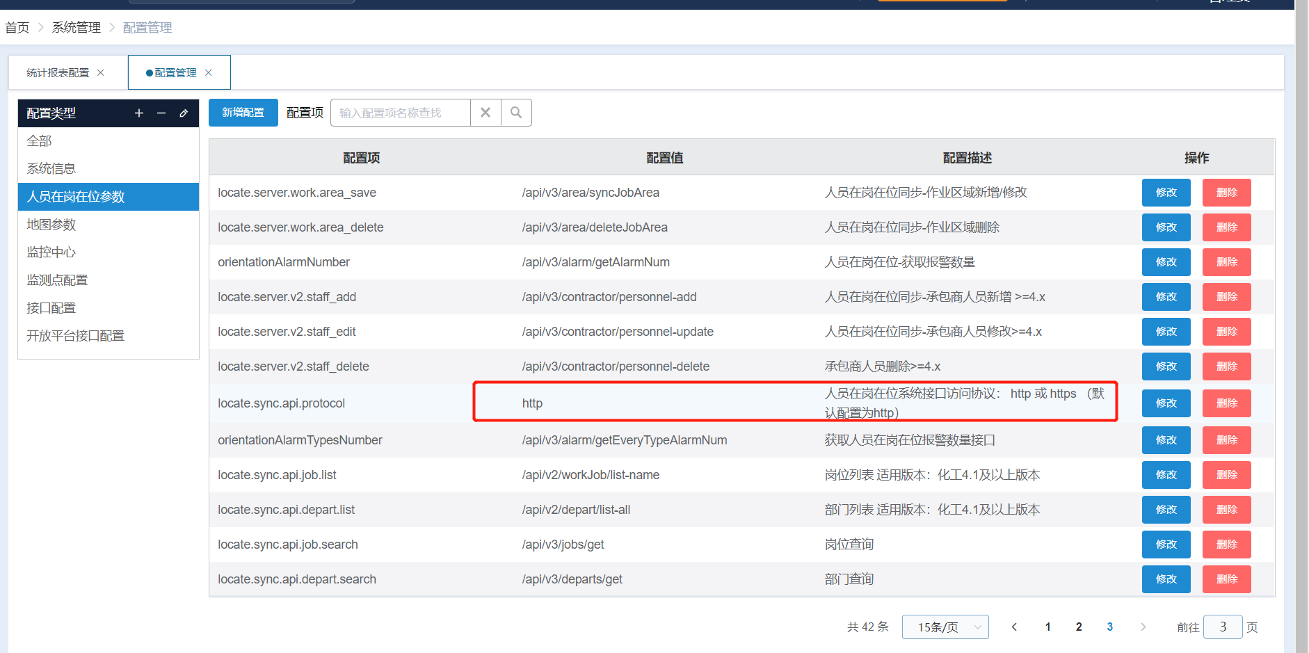
Task: Close the 统计报表配置 tab
Action: pyautogui.click(x=101, y=72)
